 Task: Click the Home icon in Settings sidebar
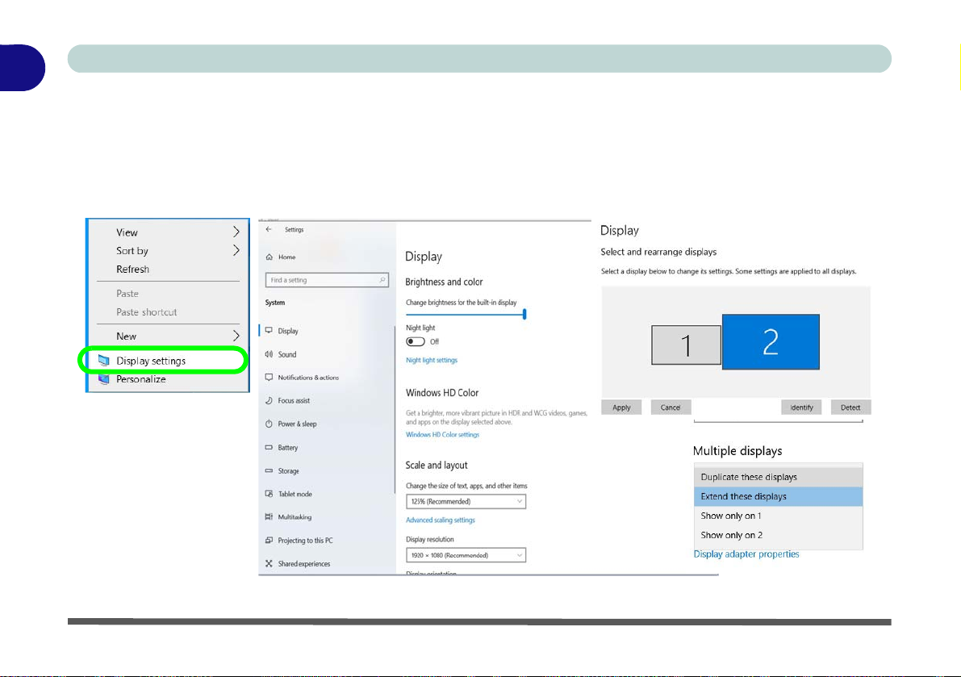click(x=269, y=257)
